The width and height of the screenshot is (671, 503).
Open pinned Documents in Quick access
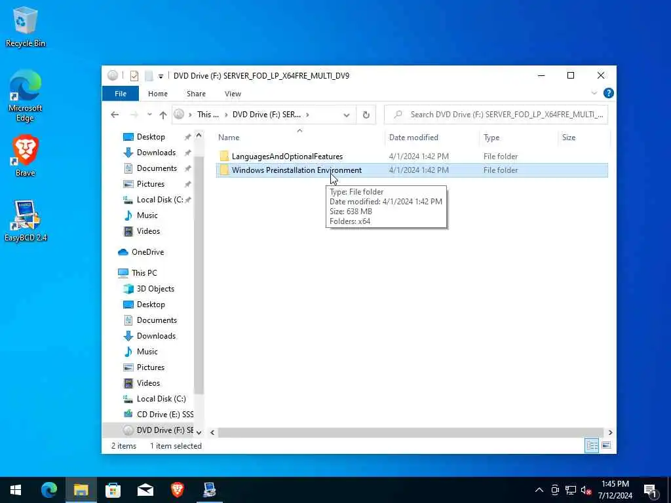pyautogui.click(x=156, y=168)
